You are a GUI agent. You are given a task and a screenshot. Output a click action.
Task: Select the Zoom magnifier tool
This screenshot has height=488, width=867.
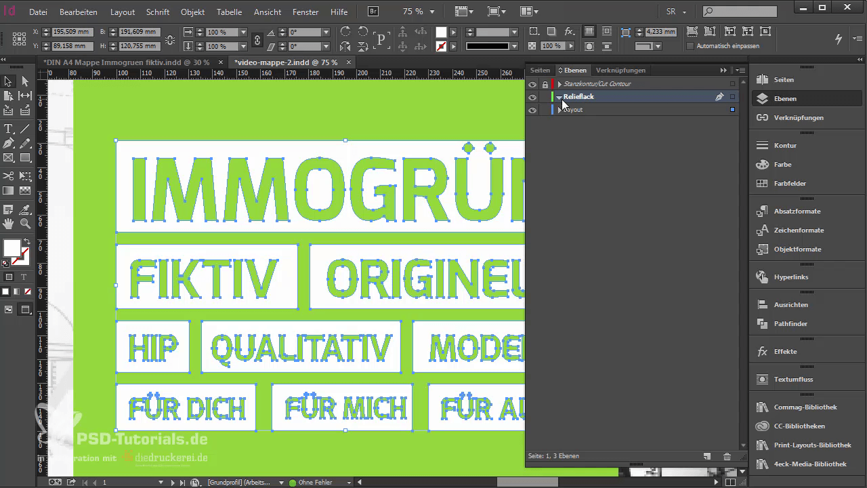[x=25, y=224]
